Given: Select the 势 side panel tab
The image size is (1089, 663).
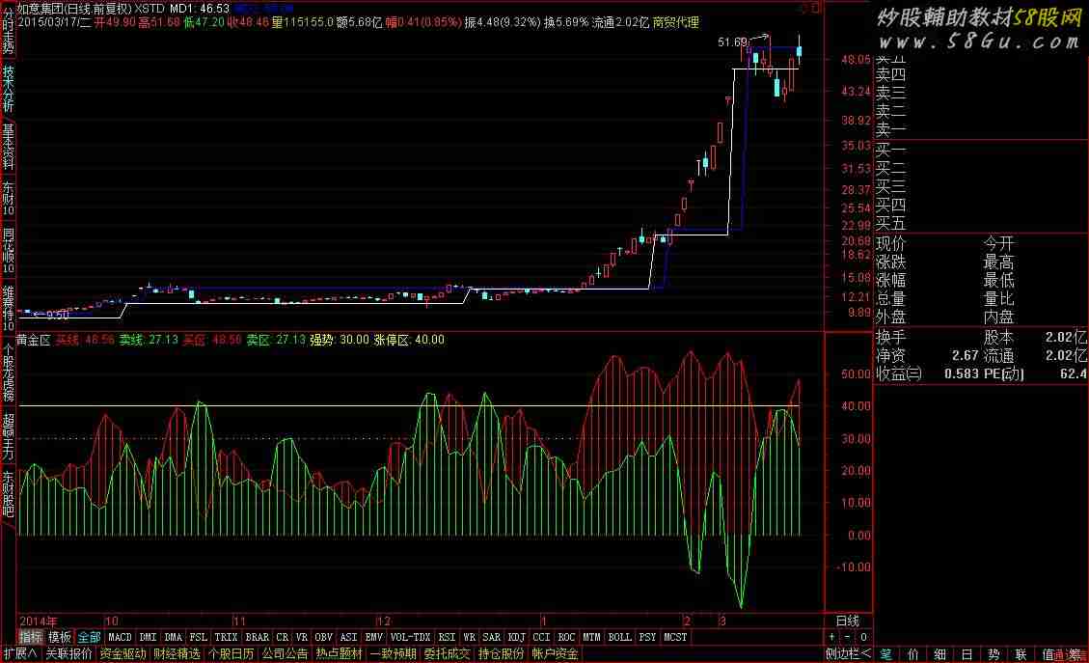Looking at the screenshot, I should click(x=994, y=654).
